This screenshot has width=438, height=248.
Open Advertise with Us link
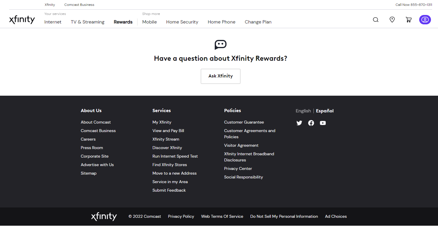[x=97, y=165]
